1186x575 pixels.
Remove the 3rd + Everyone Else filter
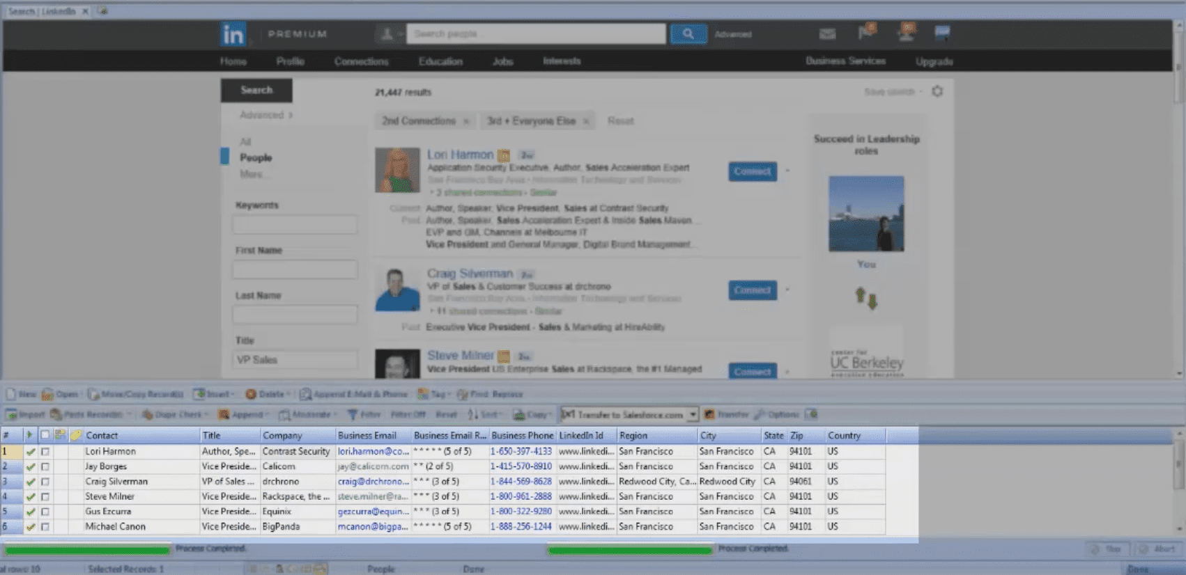586,121
